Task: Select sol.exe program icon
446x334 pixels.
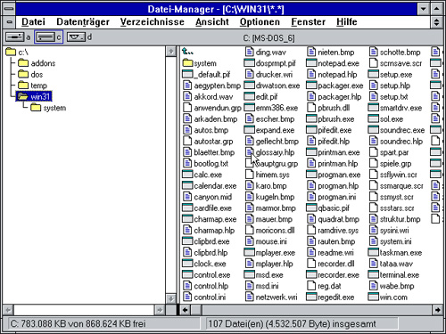Action: click(x=374, y=119)
